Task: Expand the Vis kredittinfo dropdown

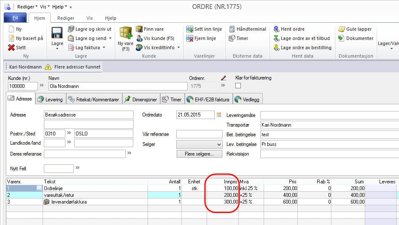Action: tap(178, 48)
